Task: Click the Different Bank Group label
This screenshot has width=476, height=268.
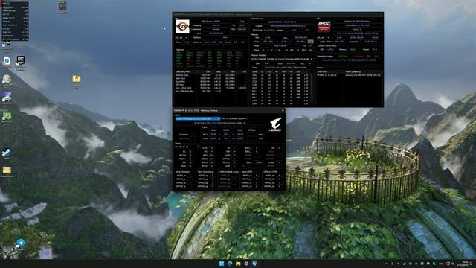Action: [228, 172]
